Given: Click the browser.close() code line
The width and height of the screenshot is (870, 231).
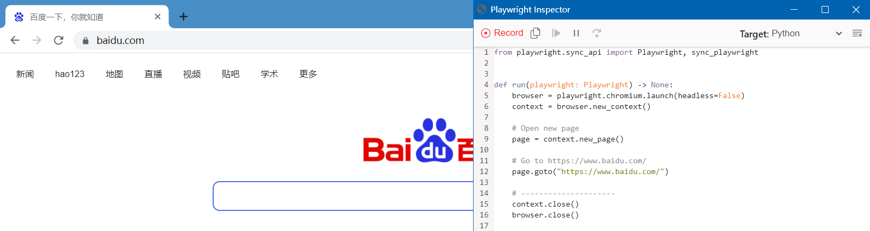Looking at the screenshot, I should [x=545, y=215].
